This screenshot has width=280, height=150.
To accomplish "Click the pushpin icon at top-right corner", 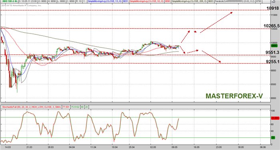I will (x=273, y=2).
